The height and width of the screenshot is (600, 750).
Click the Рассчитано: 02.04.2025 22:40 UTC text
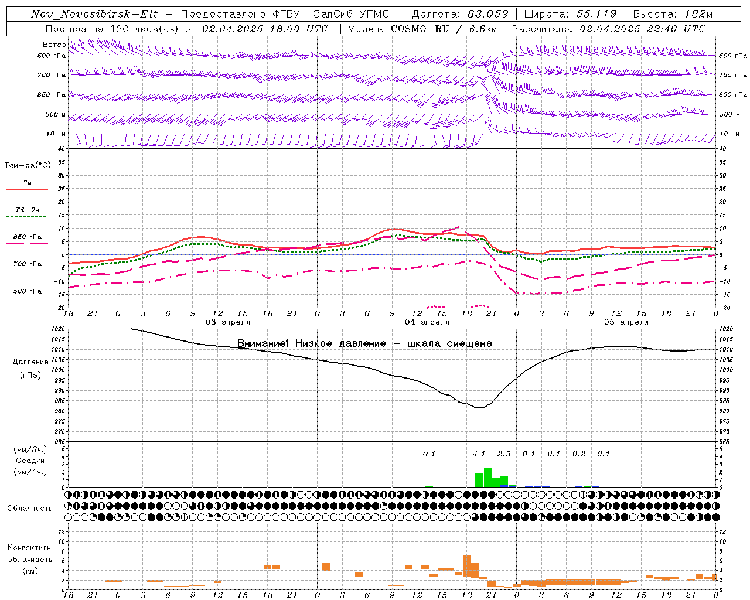[x=608, y=29]
